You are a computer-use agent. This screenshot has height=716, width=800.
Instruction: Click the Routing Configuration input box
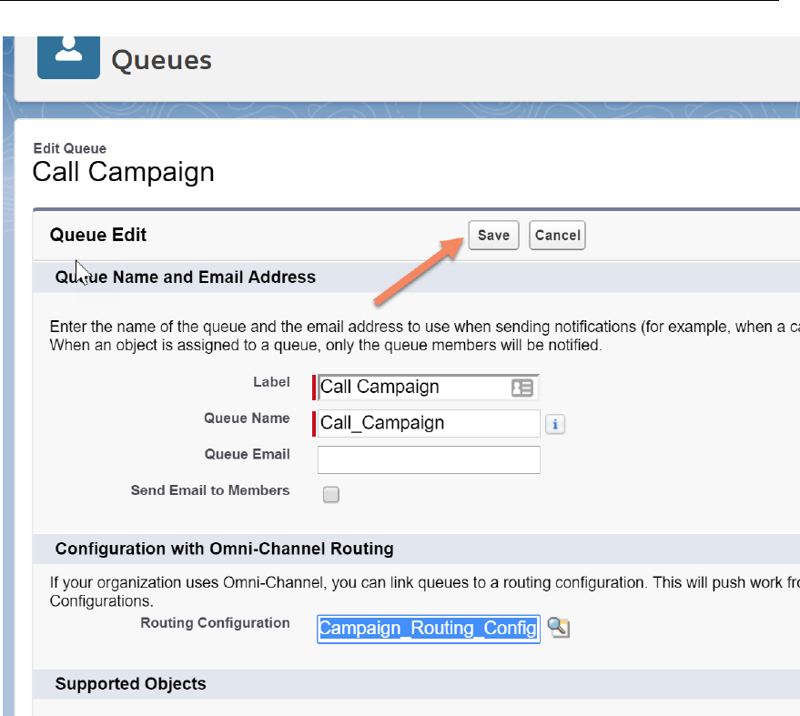428,629
